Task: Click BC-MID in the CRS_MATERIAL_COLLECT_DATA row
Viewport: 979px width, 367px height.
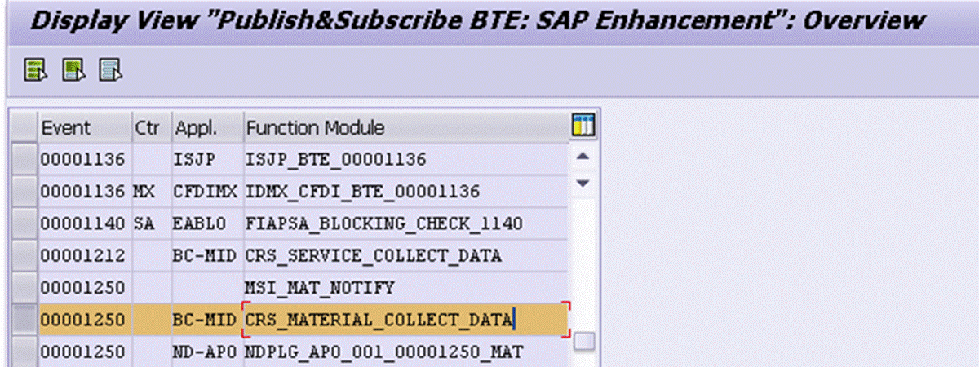Action: click(x=205, y=320)
